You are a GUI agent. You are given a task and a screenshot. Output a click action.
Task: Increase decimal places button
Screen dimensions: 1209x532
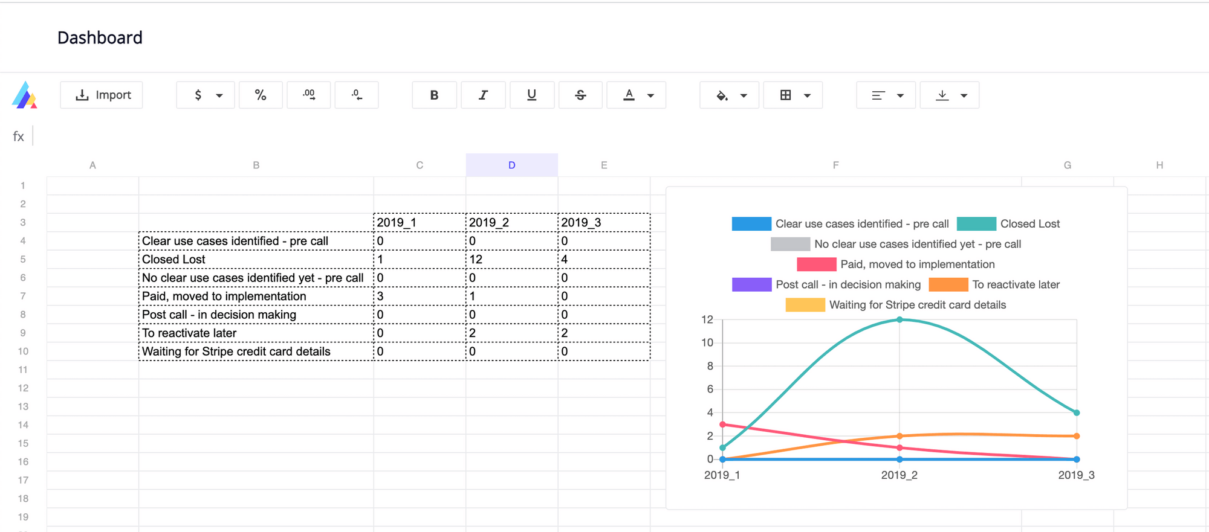[x=309, y=95]
